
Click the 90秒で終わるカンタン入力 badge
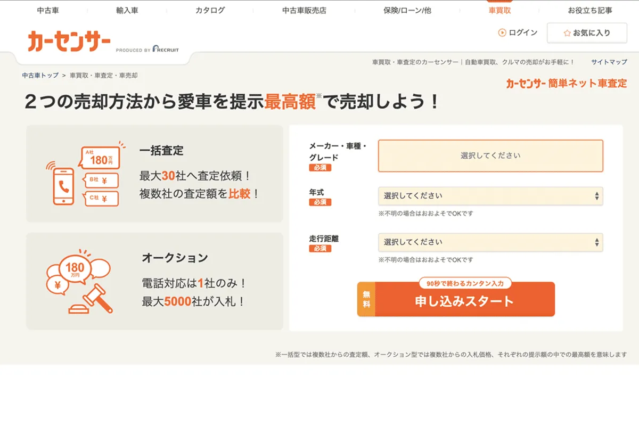coord(465,283)
